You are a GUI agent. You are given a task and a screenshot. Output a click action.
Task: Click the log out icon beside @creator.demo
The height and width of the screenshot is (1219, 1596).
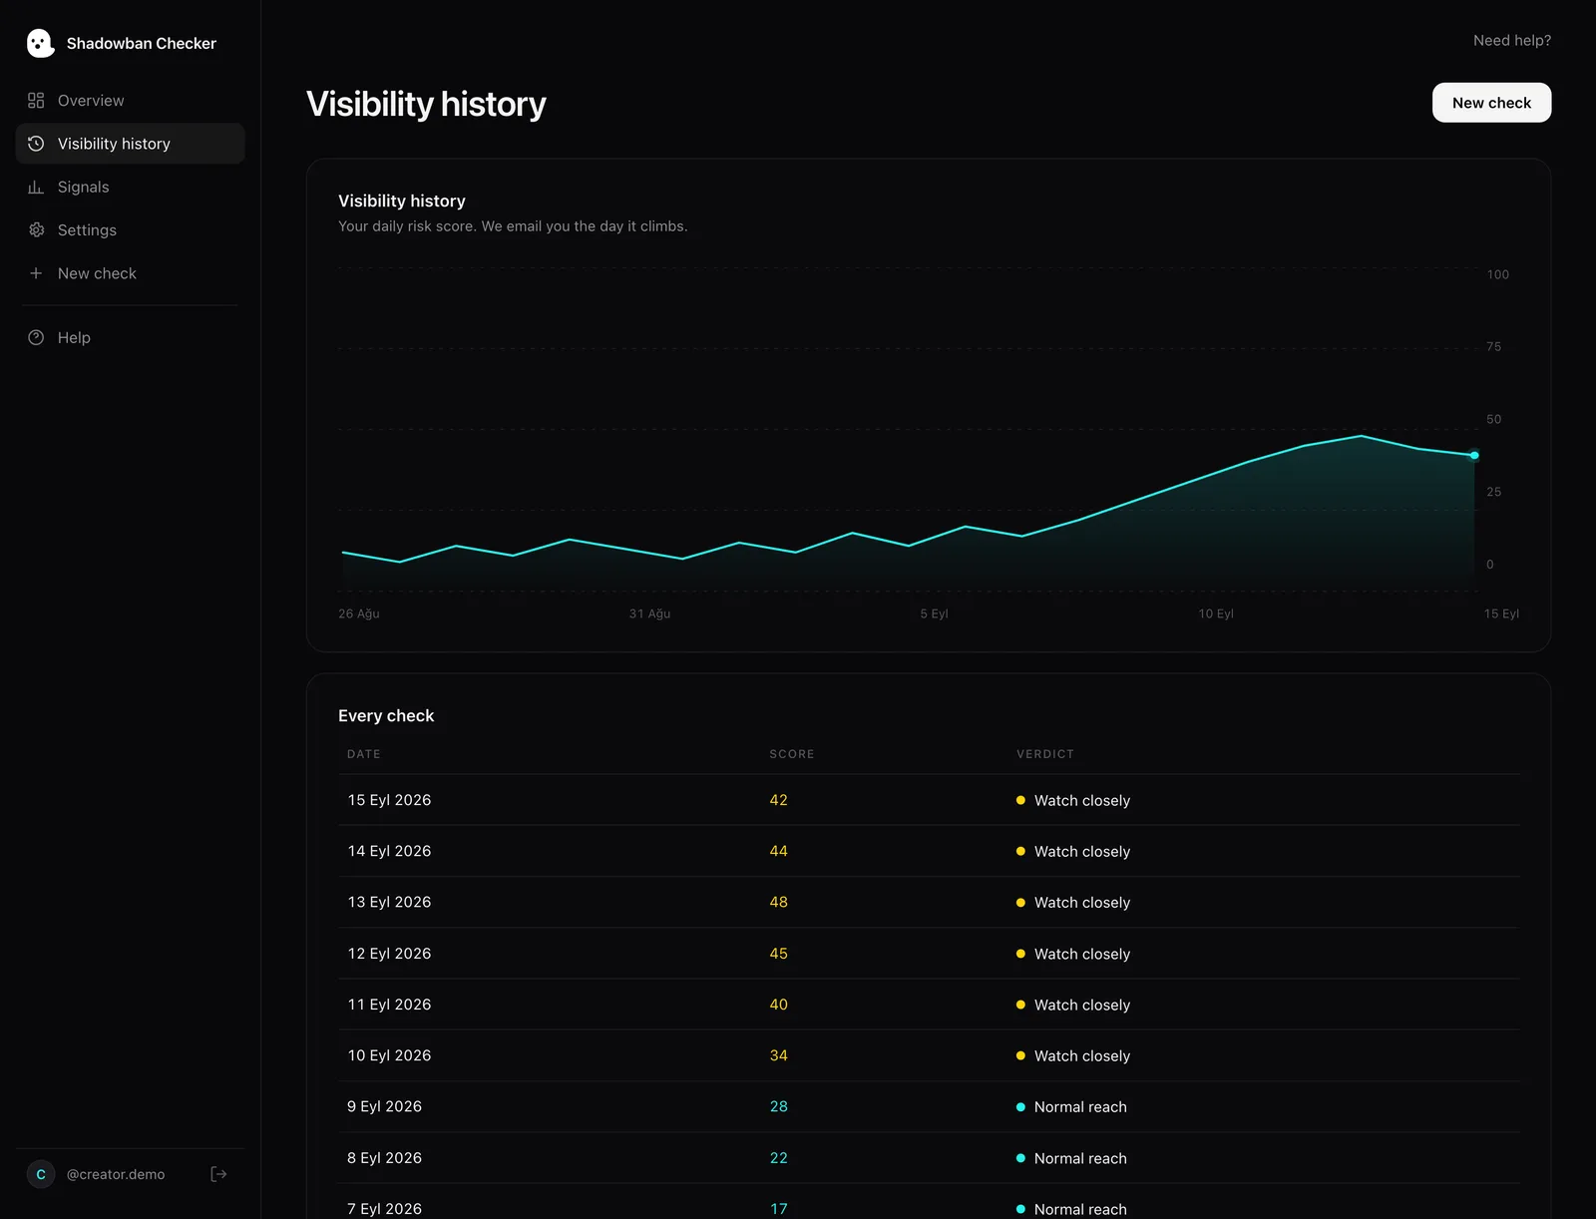coord(218,1174)
